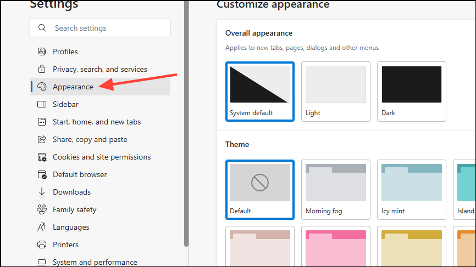
Task: Click the Printers icon
Action: (x=42, y=245)
